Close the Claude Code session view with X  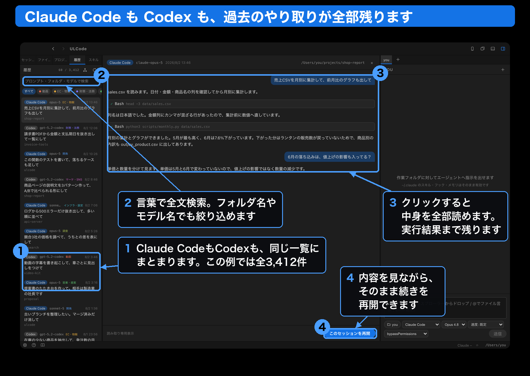(x=372, y=63)
